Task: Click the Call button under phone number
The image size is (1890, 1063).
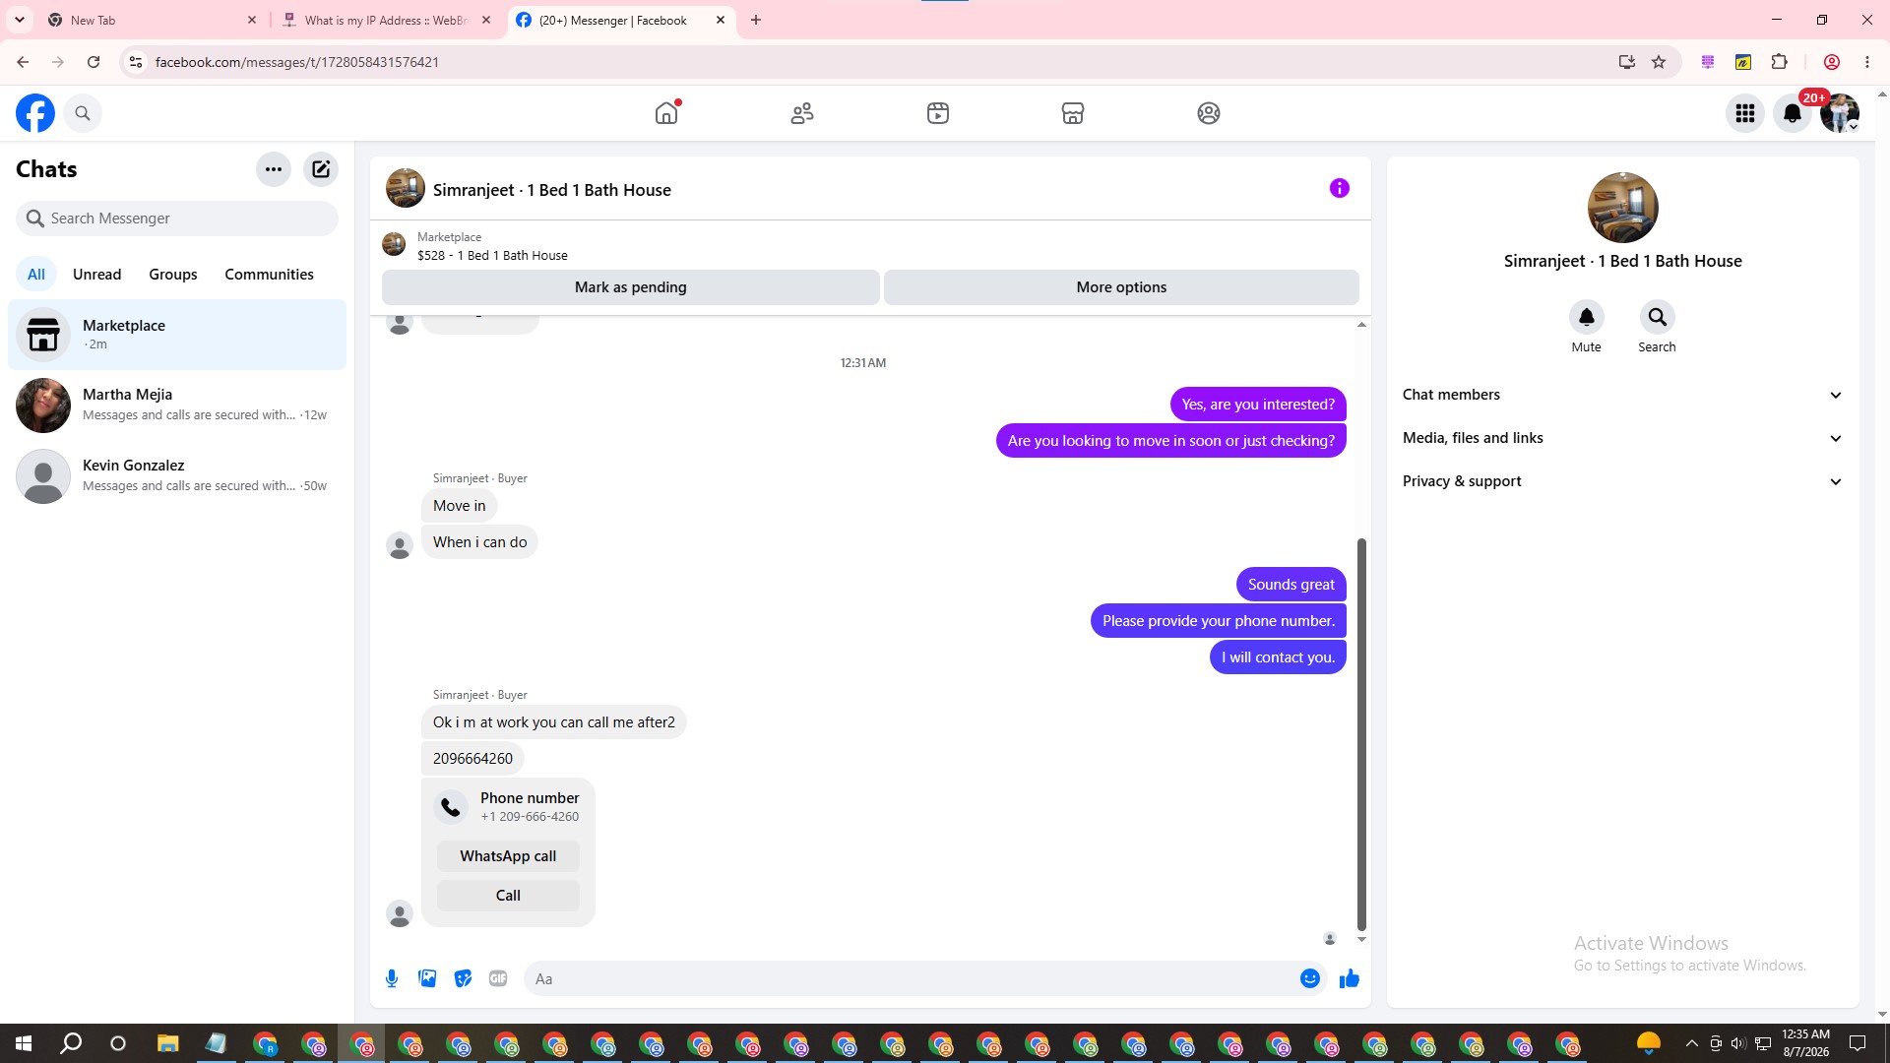Action: point(508,896)
